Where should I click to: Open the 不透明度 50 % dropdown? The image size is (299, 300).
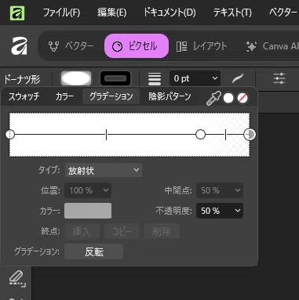point(220,211)
